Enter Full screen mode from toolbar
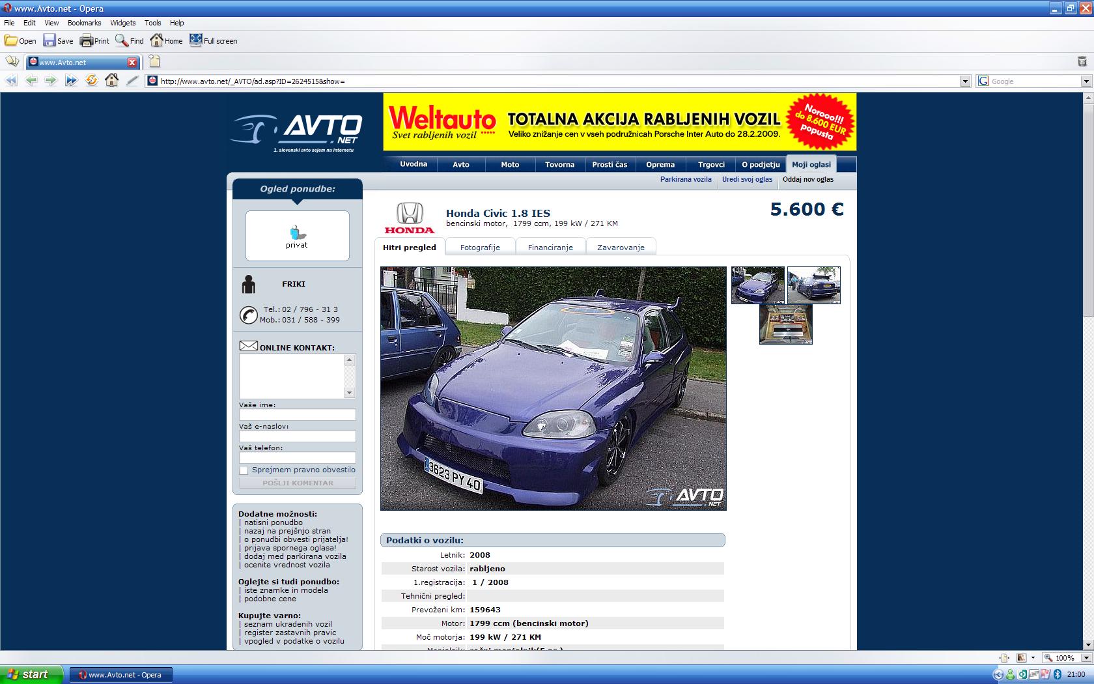1094x684 pixels. [213, 40]
